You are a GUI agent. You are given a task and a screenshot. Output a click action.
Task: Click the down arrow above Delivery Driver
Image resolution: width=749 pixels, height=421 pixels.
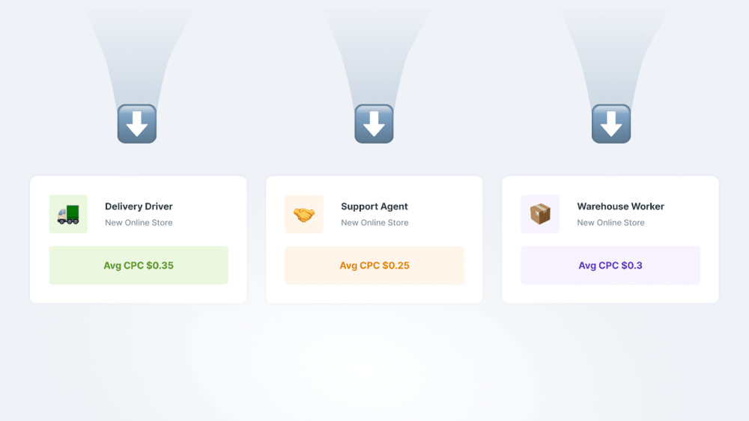137,124
